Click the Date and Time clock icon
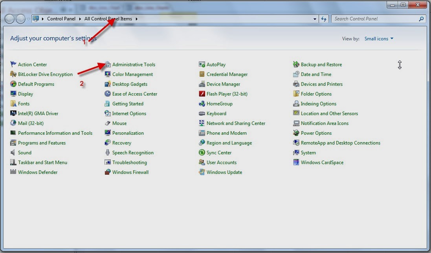431x253 pixels. tap(296, 74)
